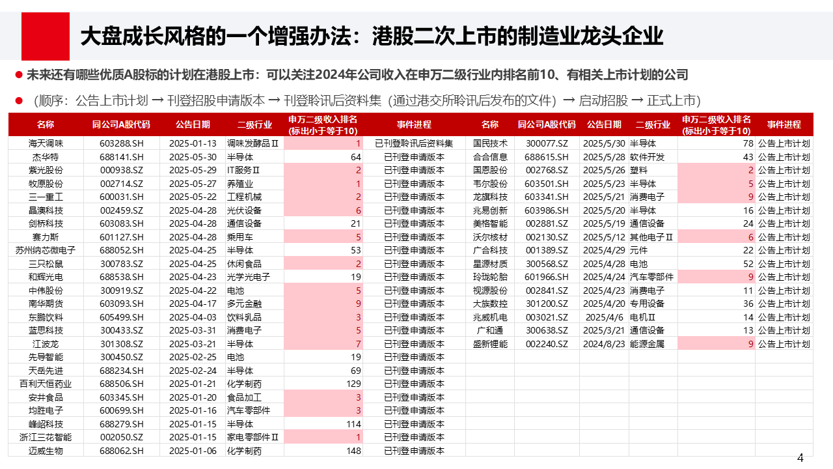
Task: Select status 已刊登聆讯后资料集
Action: [414, 143]
